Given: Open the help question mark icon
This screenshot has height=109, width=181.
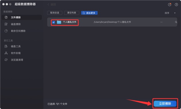Looking at the screenshot, I should point(176,5).
